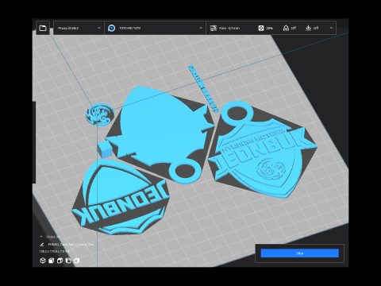Image resolution: width=381 pixels, height=286 pixels.
Task: Click the Fine 0.1mm profile text
Action: point(229,28)
